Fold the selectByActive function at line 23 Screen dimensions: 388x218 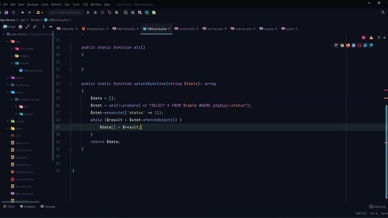(x=71, y=84)
